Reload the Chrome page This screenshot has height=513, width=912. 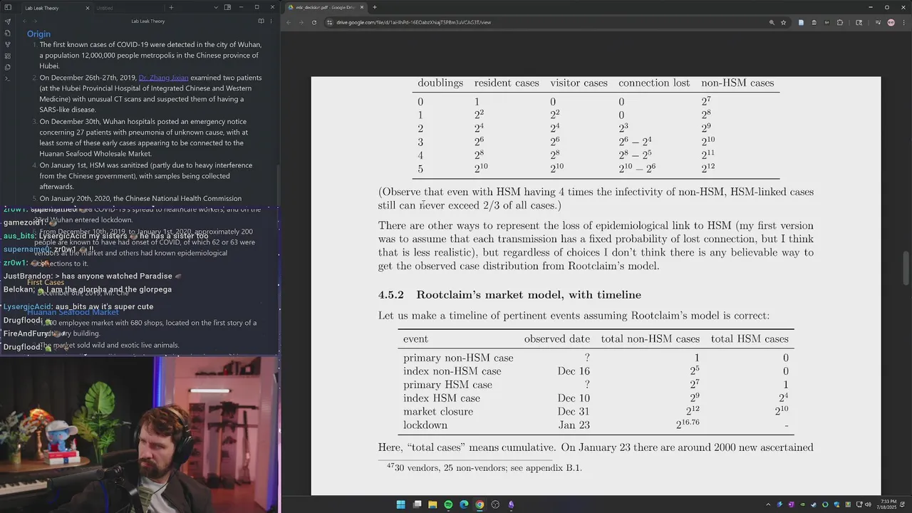[x=313, y=22]
